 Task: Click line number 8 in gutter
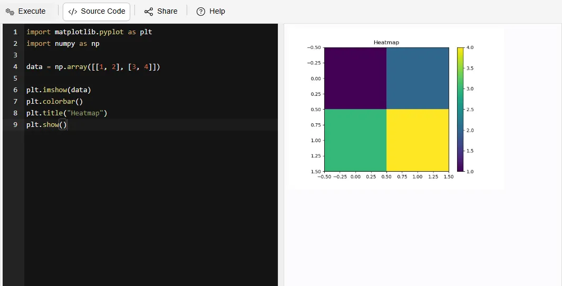click(15, 113)
